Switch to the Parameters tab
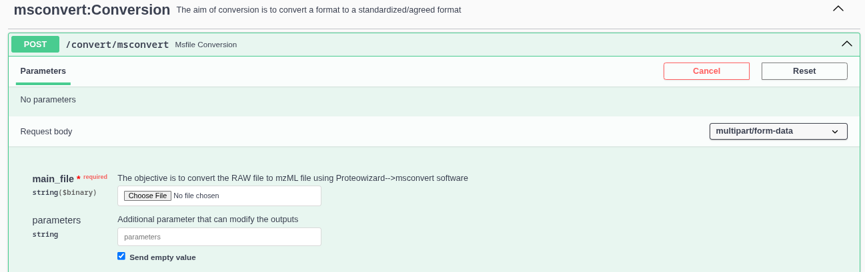 (x=43, y=71)
